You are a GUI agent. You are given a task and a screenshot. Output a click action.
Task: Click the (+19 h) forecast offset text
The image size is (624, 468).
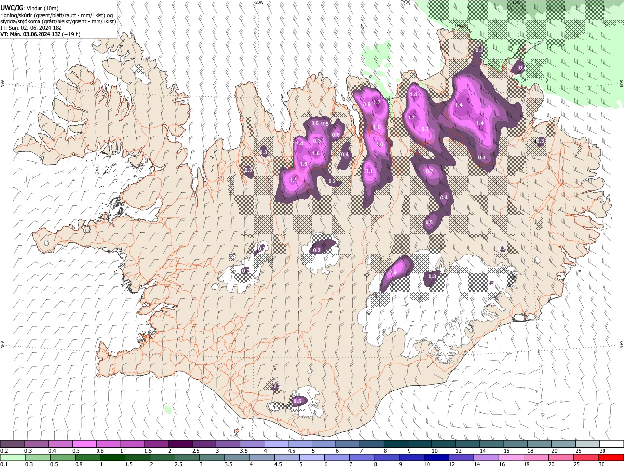[71, 34]
